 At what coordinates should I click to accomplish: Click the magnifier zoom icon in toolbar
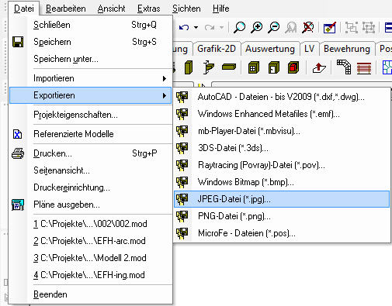[239, 27]
